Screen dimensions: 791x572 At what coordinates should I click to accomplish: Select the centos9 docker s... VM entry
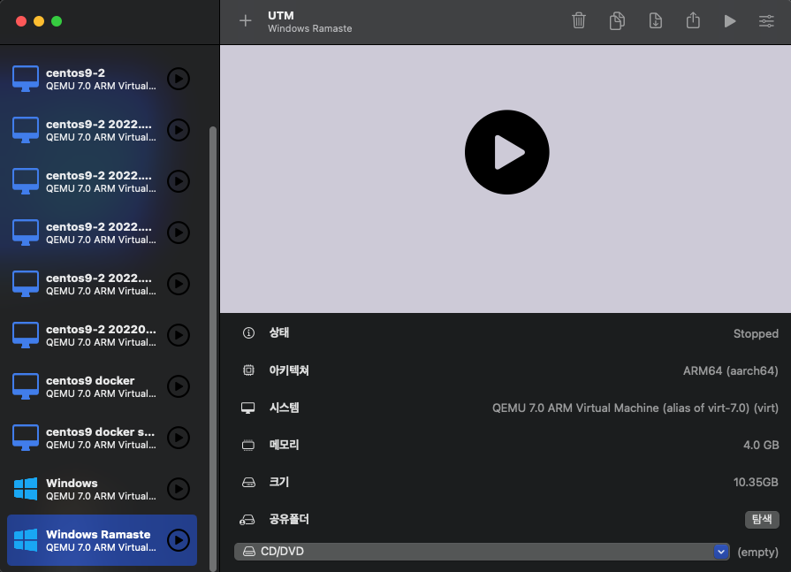point(102,438)
